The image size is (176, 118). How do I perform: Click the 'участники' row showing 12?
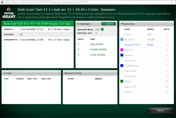click(x=38, y=34)
